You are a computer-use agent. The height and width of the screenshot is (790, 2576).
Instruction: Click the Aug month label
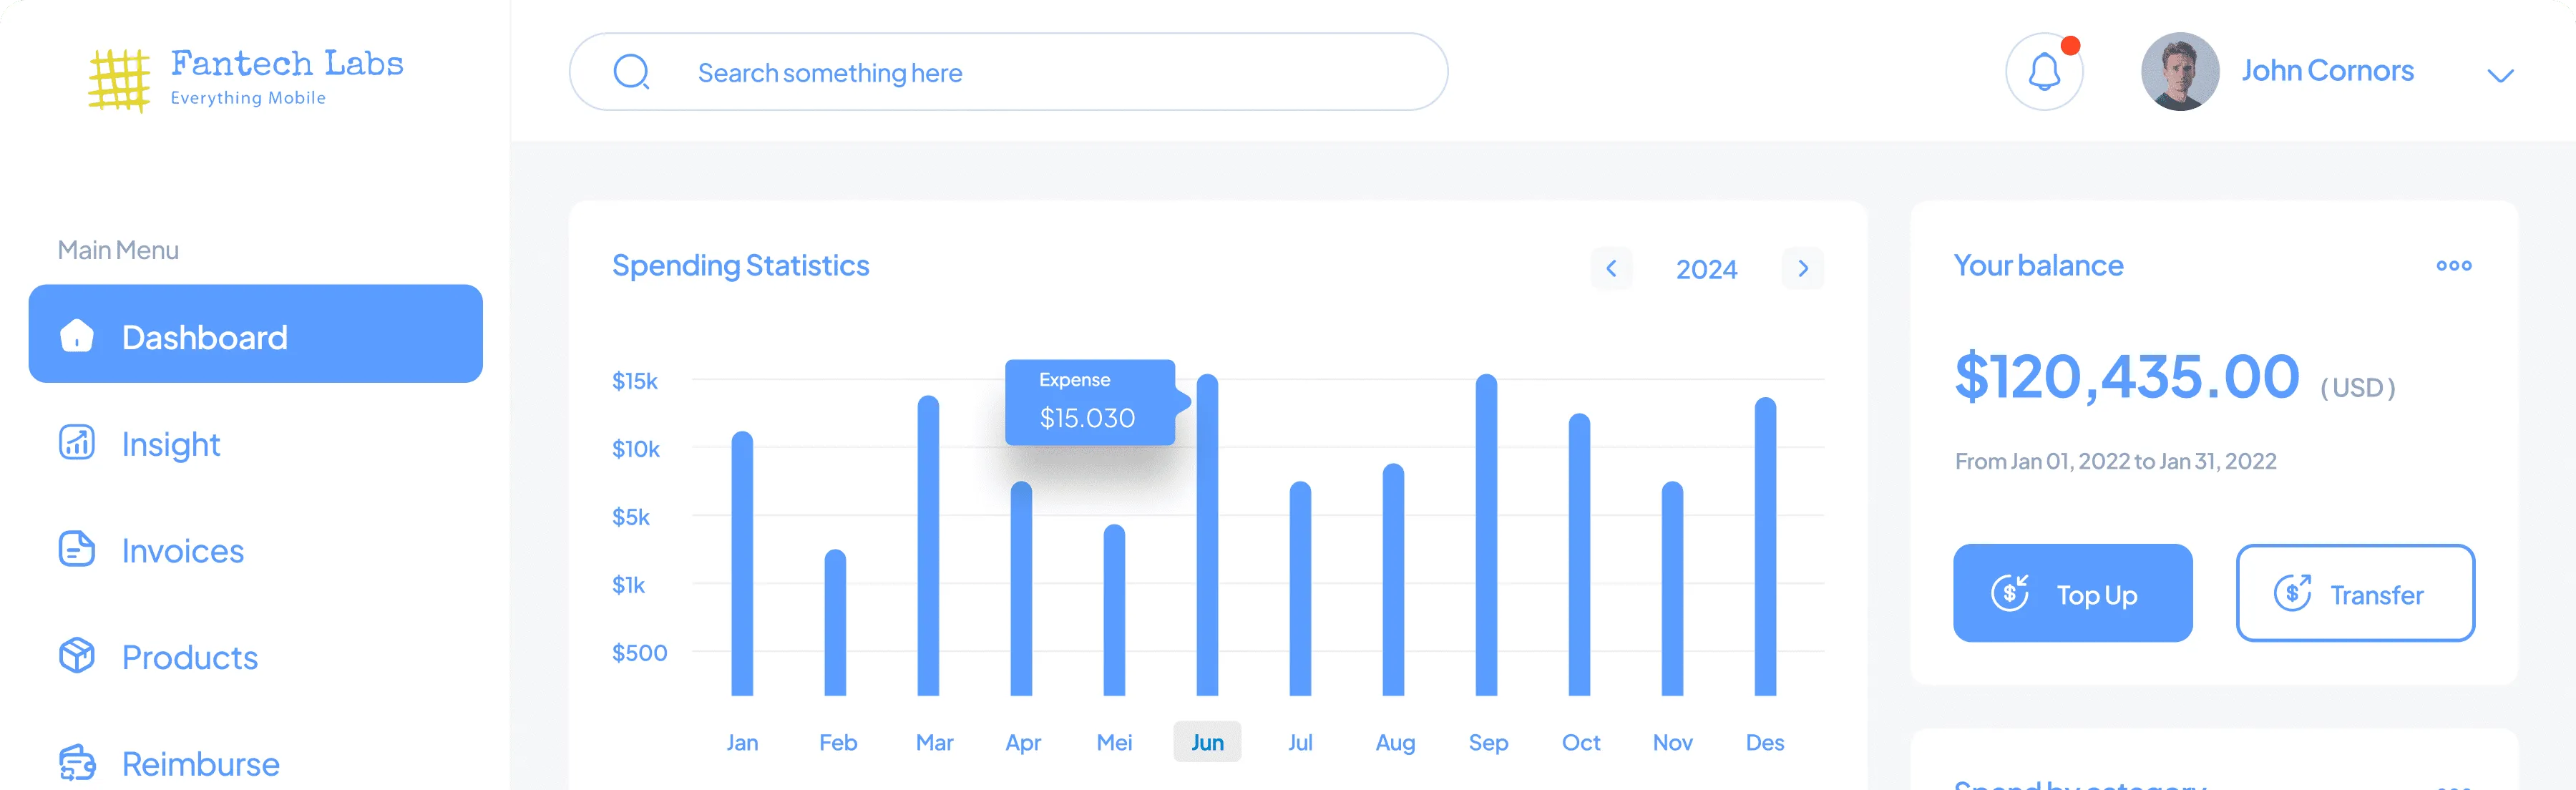(x=1395, y=743)
